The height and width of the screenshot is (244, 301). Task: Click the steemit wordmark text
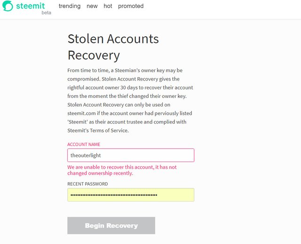(x=31, y=6)
